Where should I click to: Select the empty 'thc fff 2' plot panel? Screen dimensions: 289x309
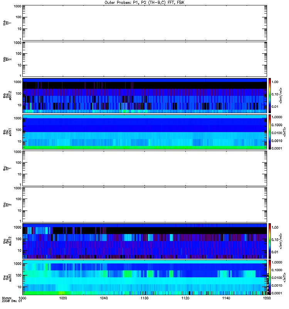145,205
